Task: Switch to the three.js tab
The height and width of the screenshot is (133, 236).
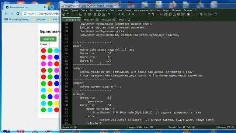Action: 123,20
